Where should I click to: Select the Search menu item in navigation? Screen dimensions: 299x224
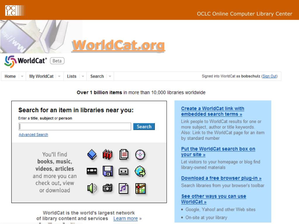pos(97,76)
